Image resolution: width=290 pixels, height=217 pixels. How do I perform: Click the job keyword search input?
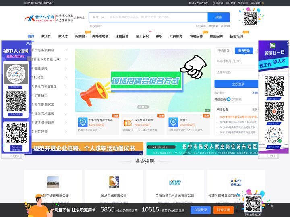[157, 17]
